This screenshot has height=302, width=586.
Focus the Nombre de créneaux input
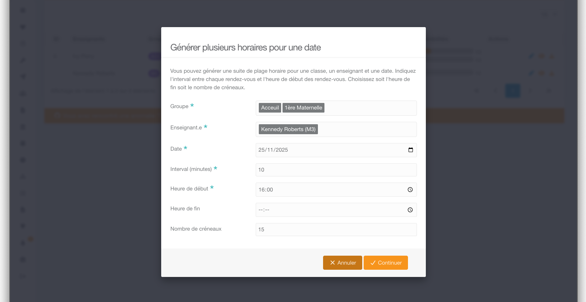(x=336, y=230)
